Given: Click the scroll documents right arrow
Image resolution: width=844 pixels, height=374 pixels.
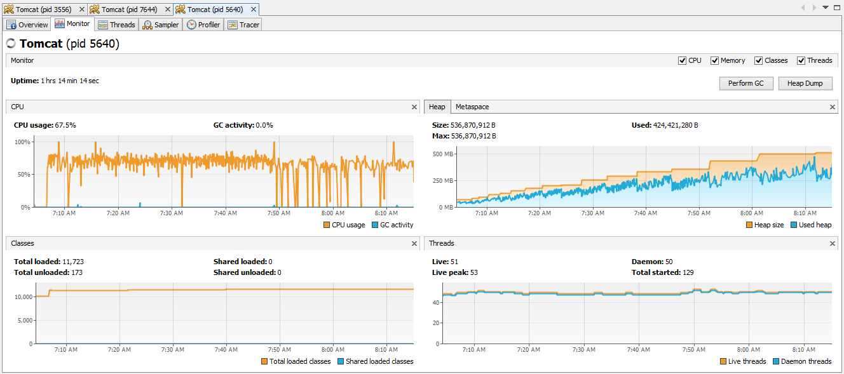Looking at the screenshot, I should click(814, 8).
